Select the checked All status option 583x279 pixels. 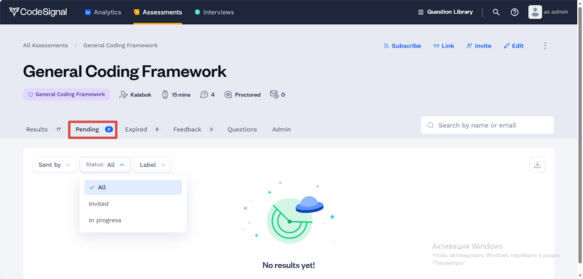click(x=133, y=187)
